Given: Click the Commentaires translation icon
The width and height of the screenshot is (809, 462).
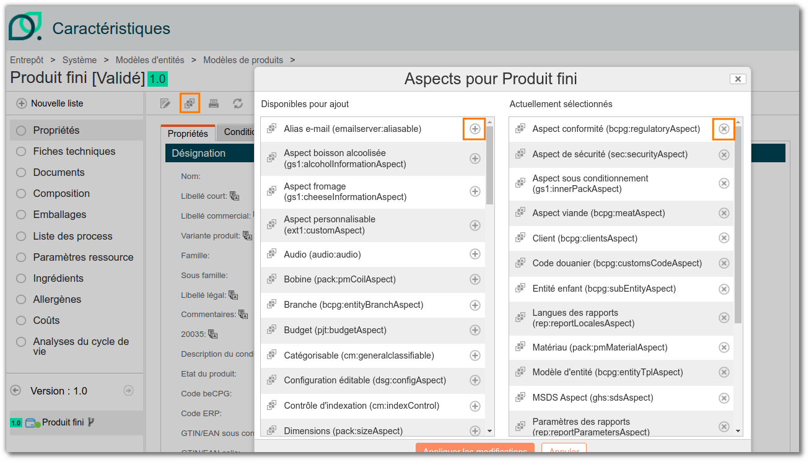Looking at the screenshot, I should pyautogui.click(x=243, y=315).
